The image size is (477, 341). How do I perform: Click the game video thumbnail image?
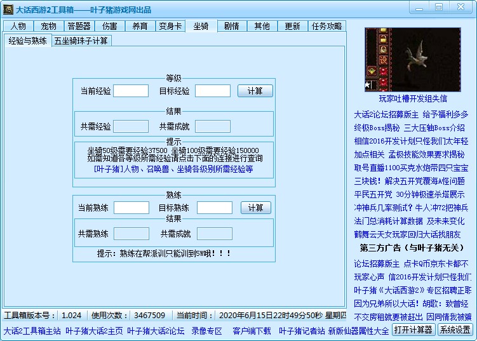pyautogui.click(x=413, y=60)
